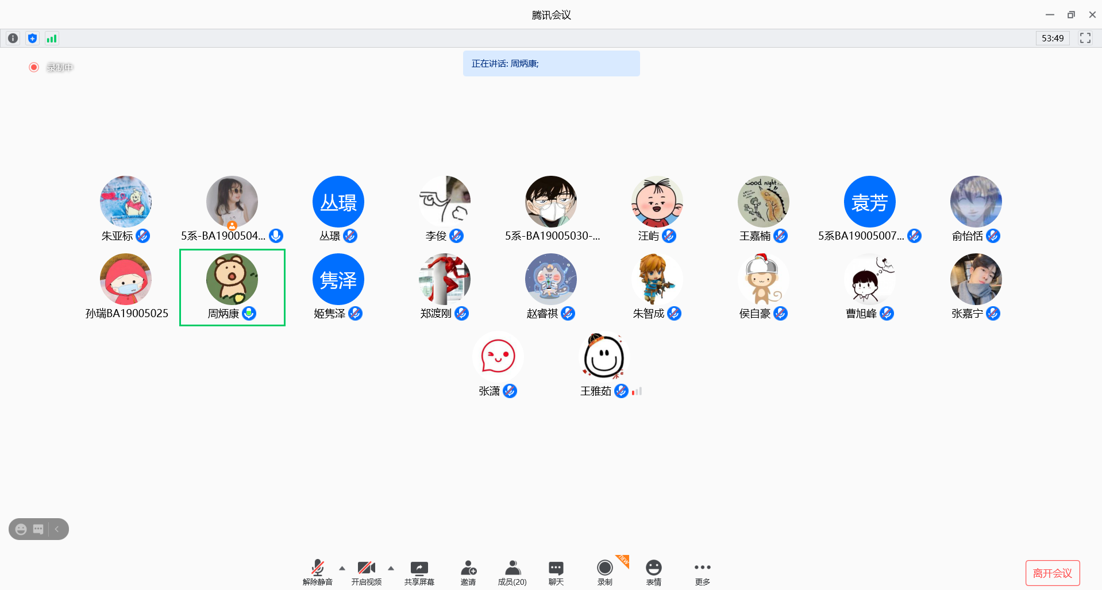Click 袁芳 blue avatar
Screen dimensions: 1102x590
(869, 202)
